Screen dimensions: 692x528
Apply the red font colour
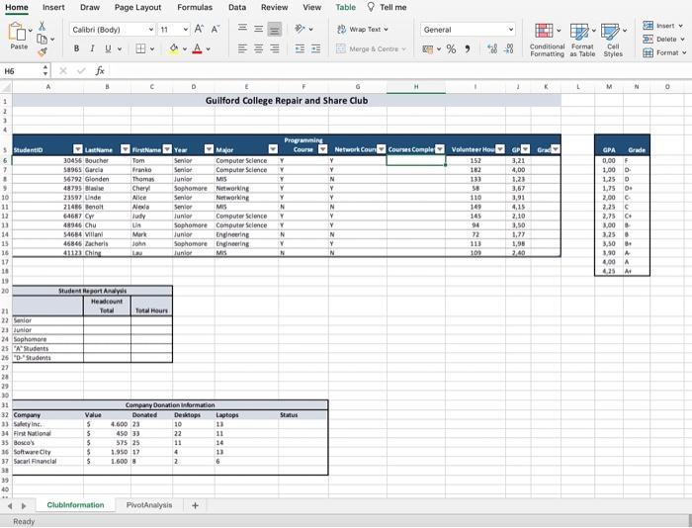[198, 48]
